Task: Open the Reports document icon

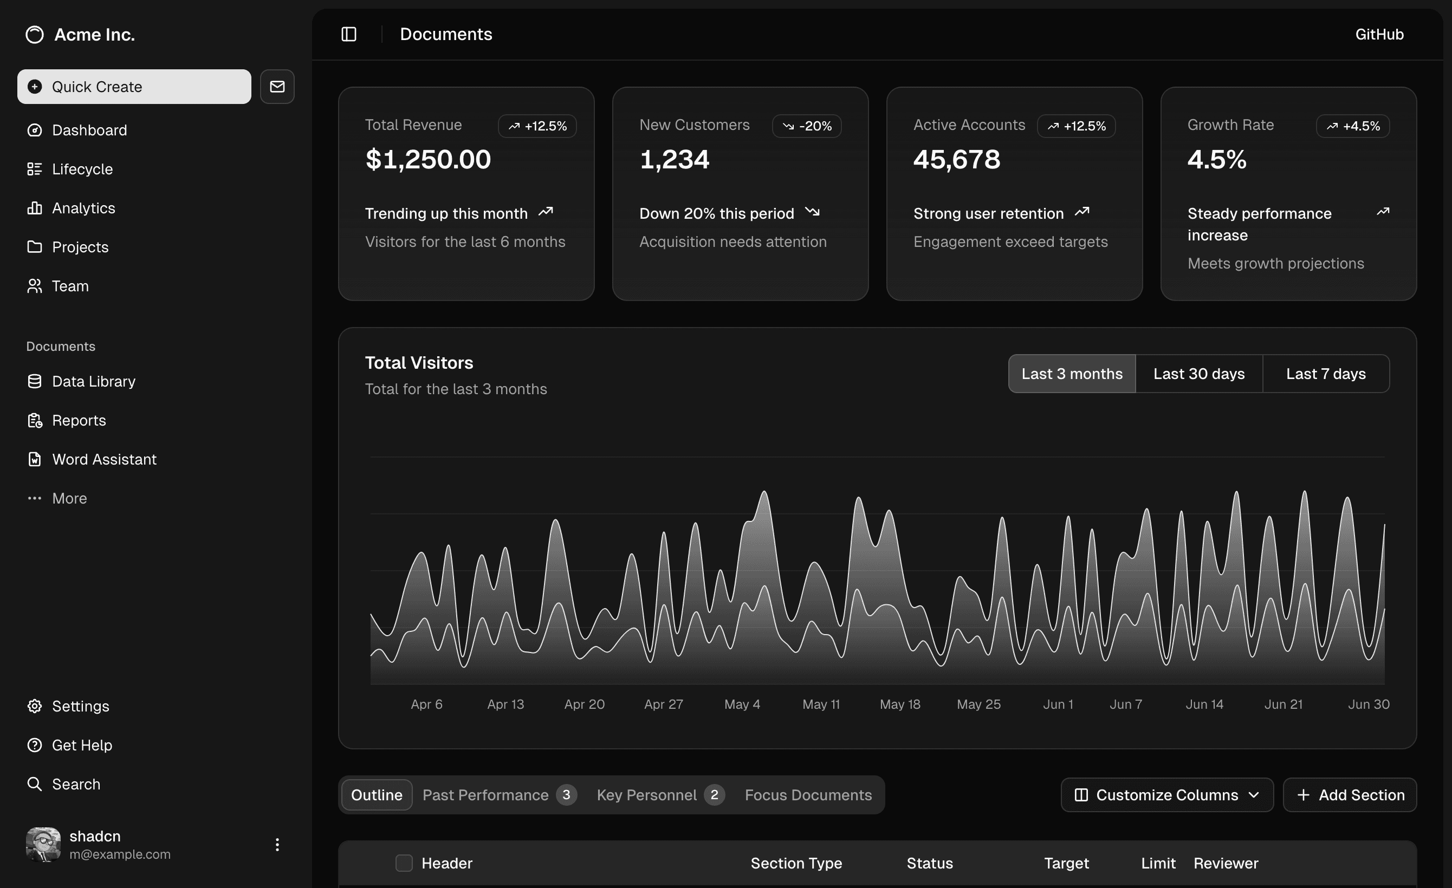Action: pos(34,420)
